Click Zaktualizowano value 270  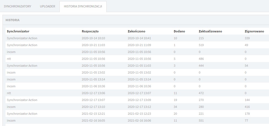[x=201, y=100]
